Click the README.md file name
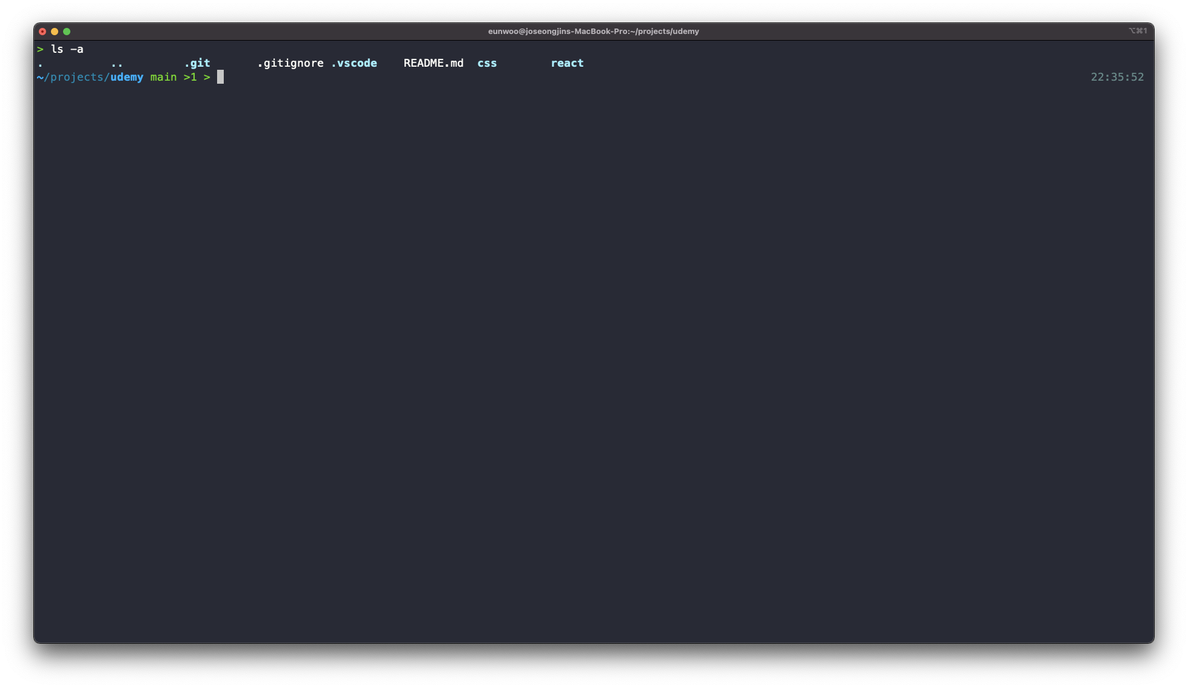 (x=434, y=63)
